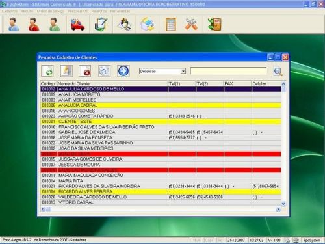The width and height of the screenshot is (325, 244).
Task: Select row MARIA IMACULADA CONCEIÇÃO
Action: point(161,175)
